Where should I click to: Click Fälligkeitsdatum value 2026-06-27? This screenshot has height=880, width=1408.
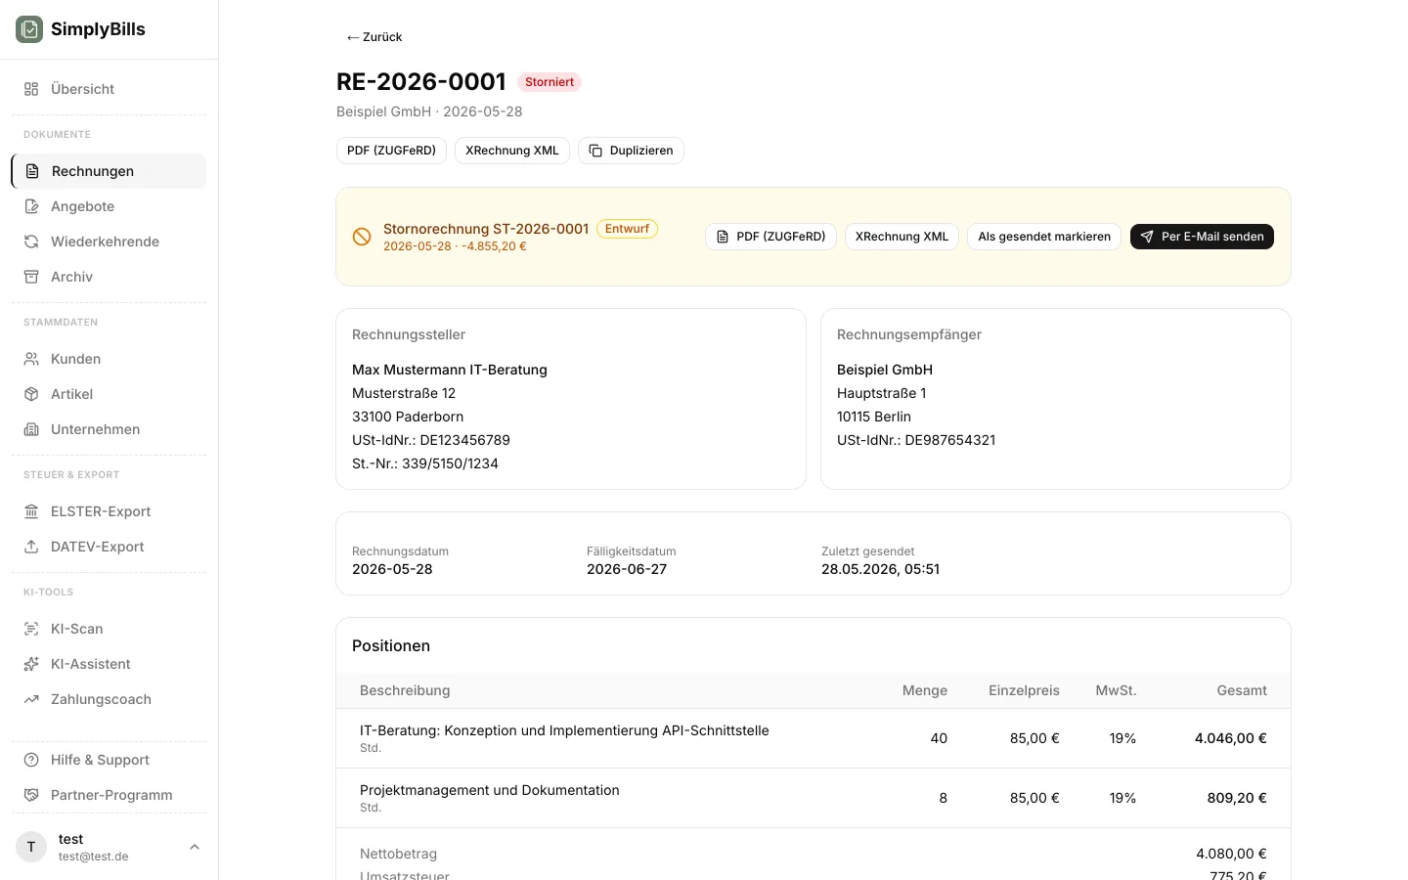tap(627, 569)
